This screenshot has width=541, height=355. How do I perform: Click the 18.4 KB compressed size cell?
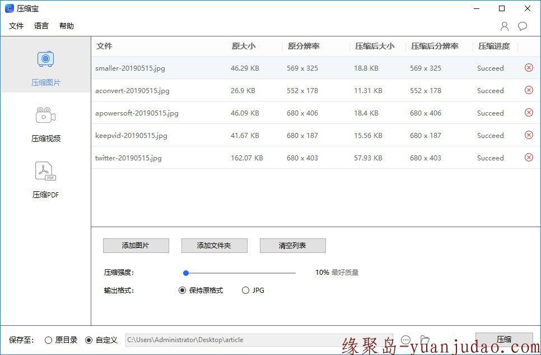pyautogui.click(x=366, y=113)
